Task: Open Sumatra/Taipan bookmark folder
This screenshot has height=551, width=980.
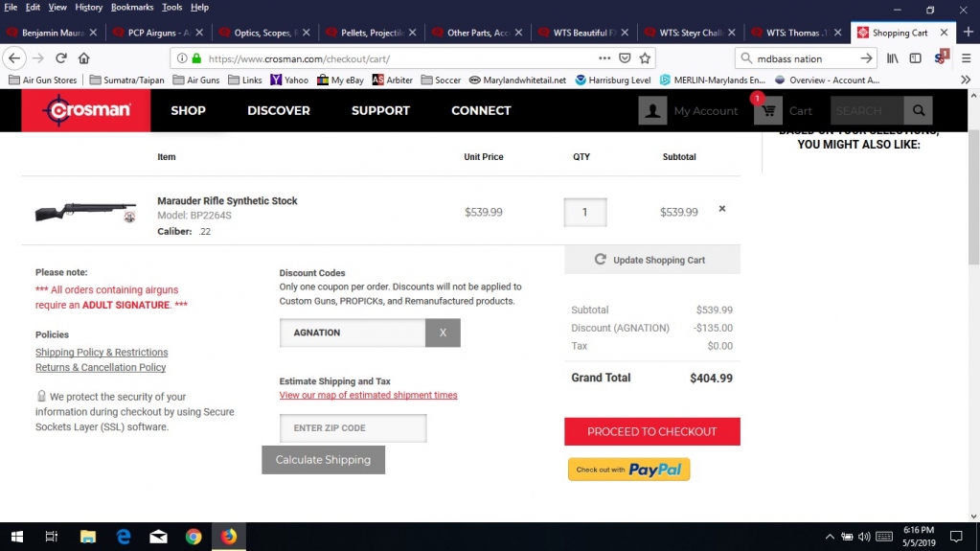Action: 126,80
